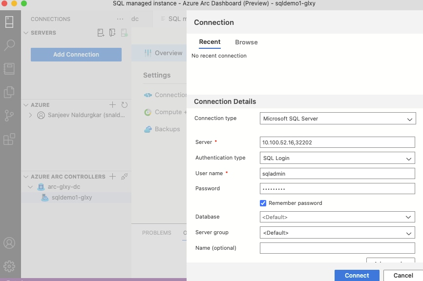Collapse the Servers section
This screenshot has width=423, height=281.
point(26,33)
